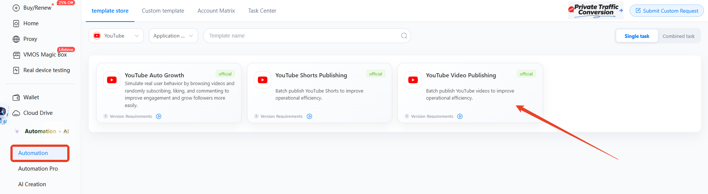Expand the YouTube platform dropdown
This screenshot has width=708, height=194.
point(116,36)
